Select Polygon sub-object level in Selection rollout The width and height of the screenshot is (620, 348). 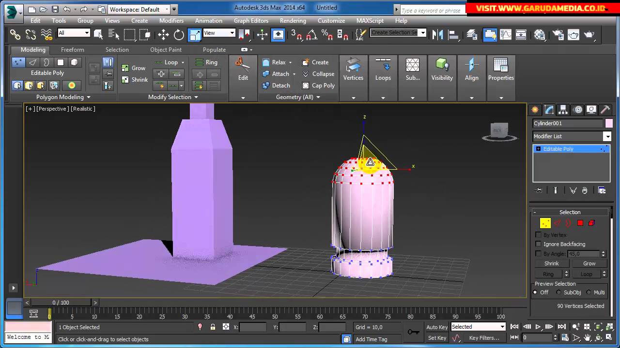coord(580,223)
